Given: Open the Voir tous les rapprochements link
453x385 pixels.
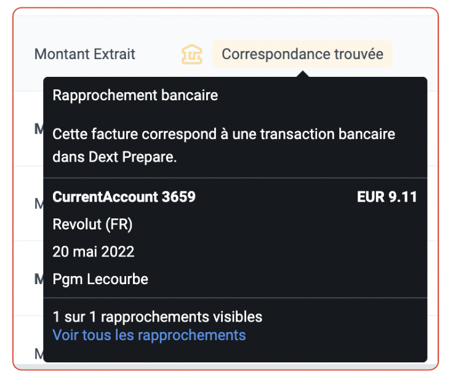Looking at the screenshot, I should (x=149, y=335).
